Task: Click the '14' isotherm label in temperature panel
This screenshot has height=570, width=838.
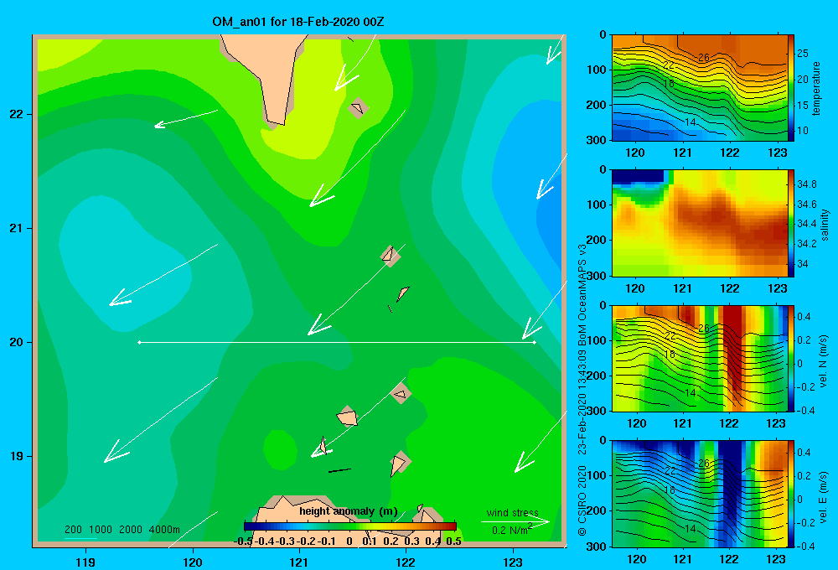Action: tap(690, 122)
